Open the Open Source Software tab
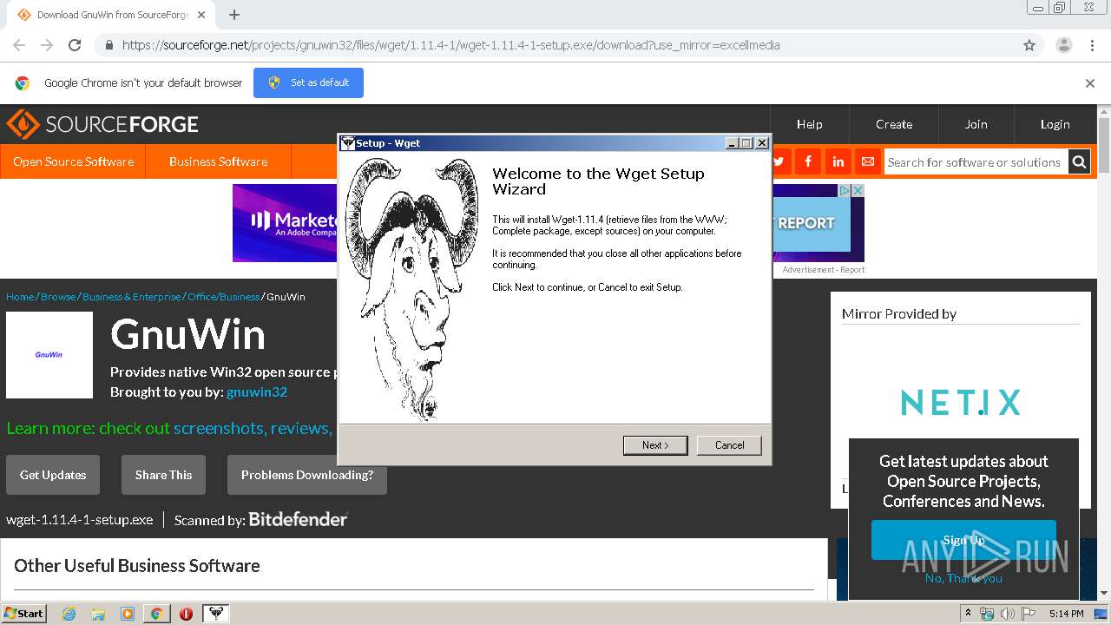 [73, 161]
